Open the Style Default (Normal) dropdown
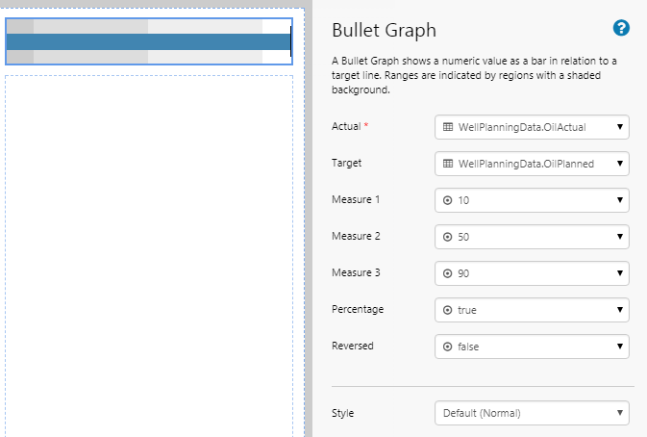 [x=532, y=414]
